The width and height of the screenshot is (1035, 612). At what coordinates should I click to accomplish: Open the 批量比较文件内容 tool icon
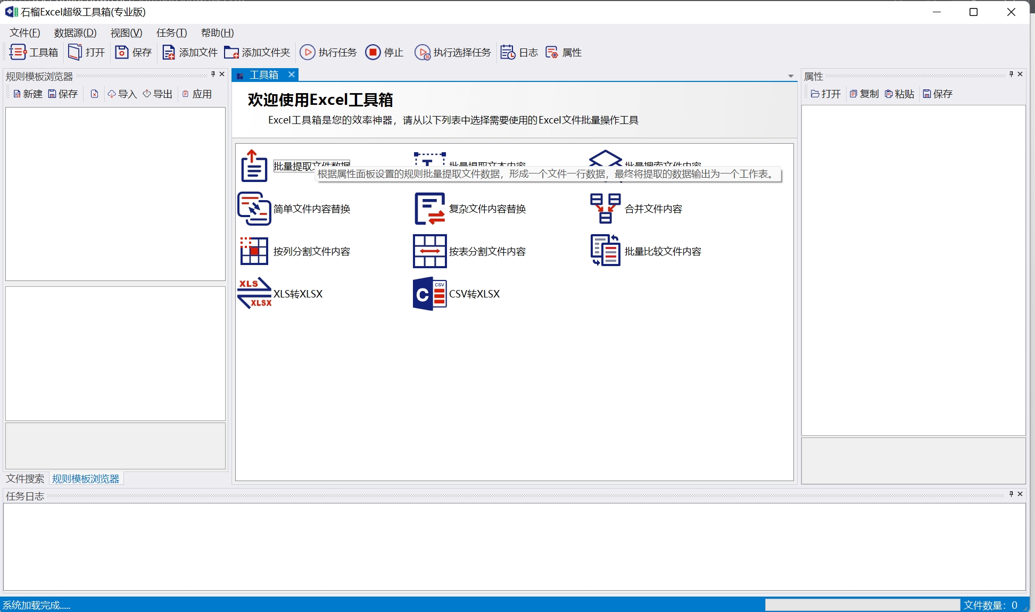coord(605,251)
